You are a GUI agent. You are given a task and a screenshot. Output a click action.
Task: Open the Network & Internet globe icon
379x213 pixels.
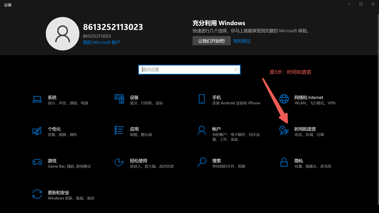[x=284, y=99]
